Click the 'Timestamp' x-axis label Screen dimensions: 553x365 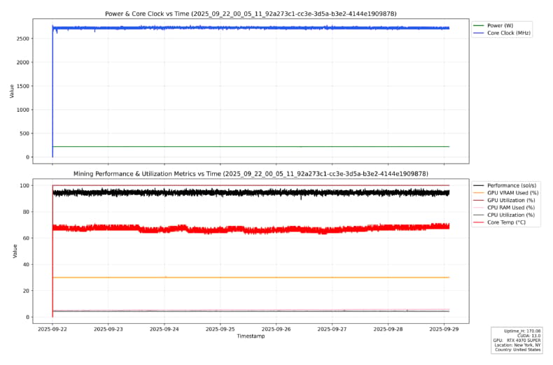[x=251, y=336]
